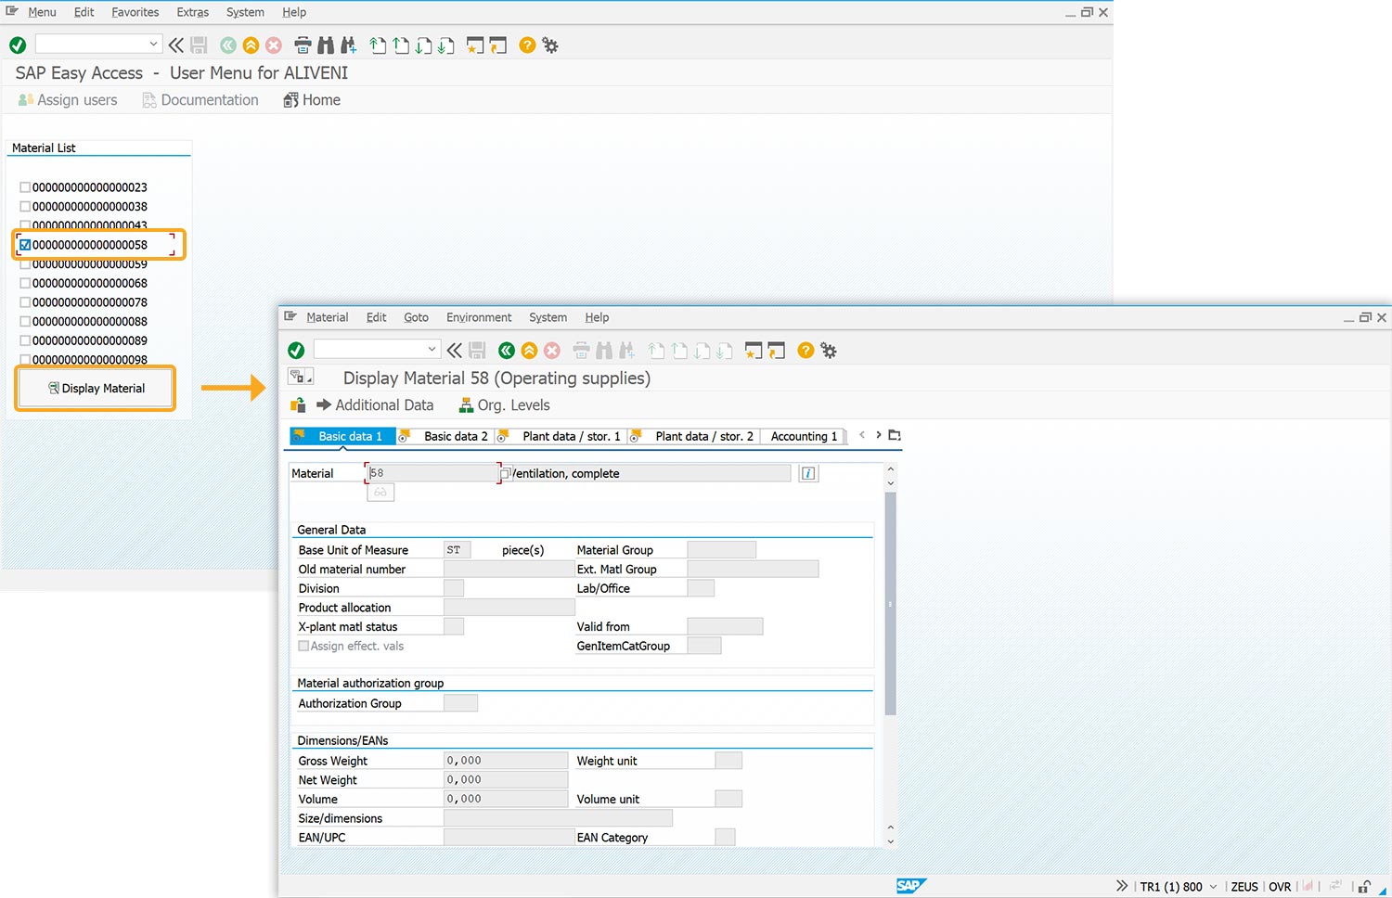Open Favorites menu in Easy Access window
The image size is (1392, 898).
click(x=135, y=12)
